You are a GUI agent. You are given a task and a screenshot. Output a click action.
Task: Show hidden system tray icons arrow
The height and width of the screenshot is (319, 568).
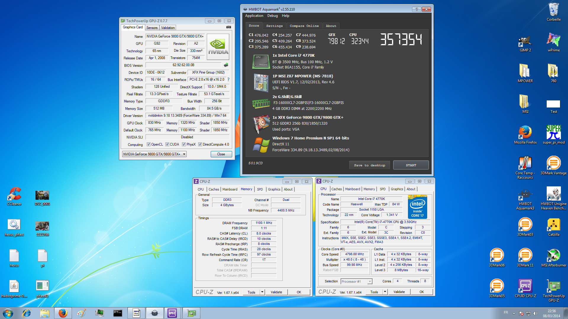pos(514,313)
